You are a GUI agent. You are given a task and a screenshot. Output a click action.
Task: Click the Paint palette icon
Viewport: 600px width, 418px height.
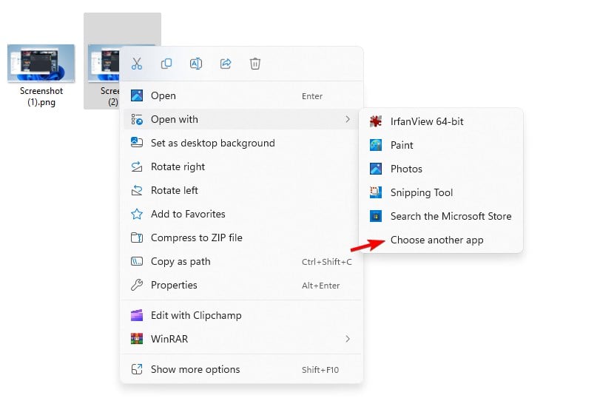click(376, 145)
